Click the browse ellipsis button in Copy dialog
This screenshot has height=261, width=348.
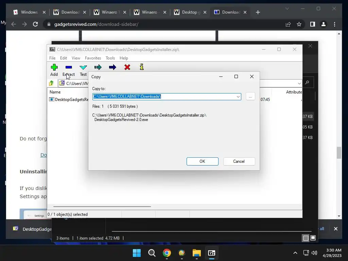(x=250, y=97)
